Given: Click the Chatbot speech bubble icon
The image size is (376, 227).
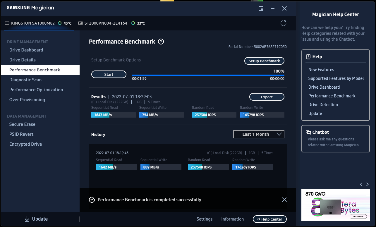Looking at the screenshot, I should point(308,132).
